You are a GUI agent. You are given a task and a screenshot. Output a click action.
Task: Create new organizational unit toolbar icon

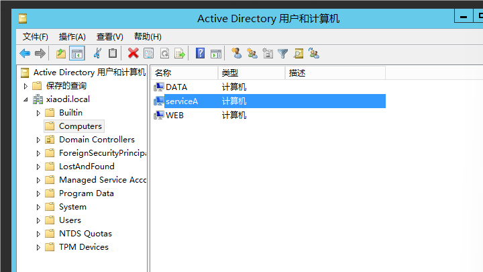[268, 53]
